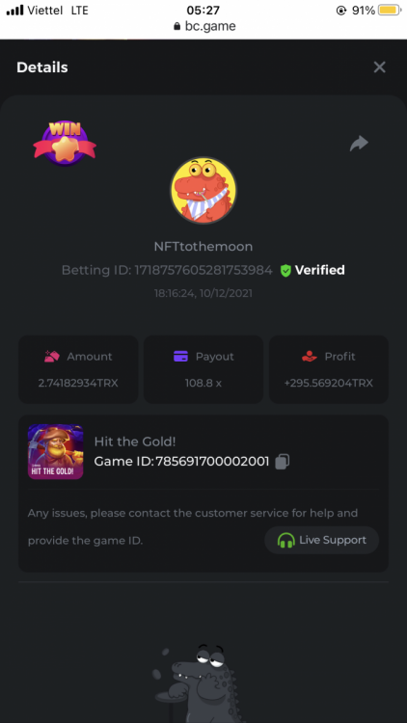
Task: Click the Payout card icon
Action: pyautogui.click(x=180, y=357)
